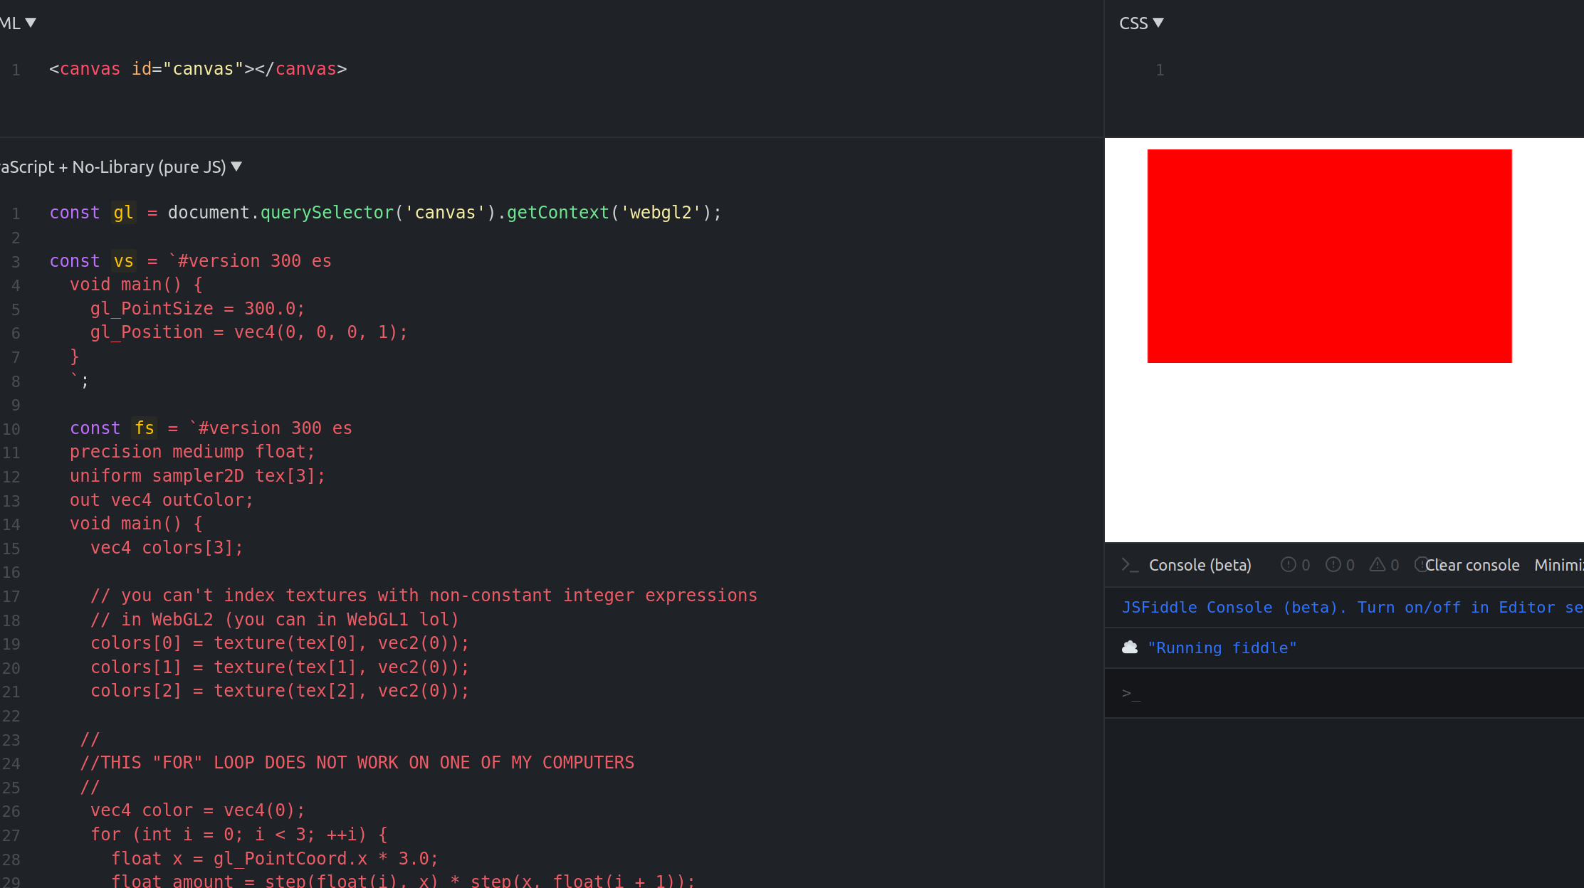Screen dimensions: 1584x888
Task: Click the second exclamation circle counter icon
Action: pyautogui.click(x=1332, y=564)
